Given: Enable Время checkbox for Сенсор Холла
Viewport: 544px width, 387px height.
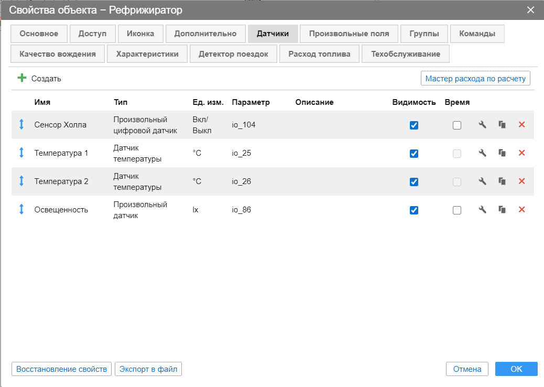Looking at the screenshot, I should [457, 125].
